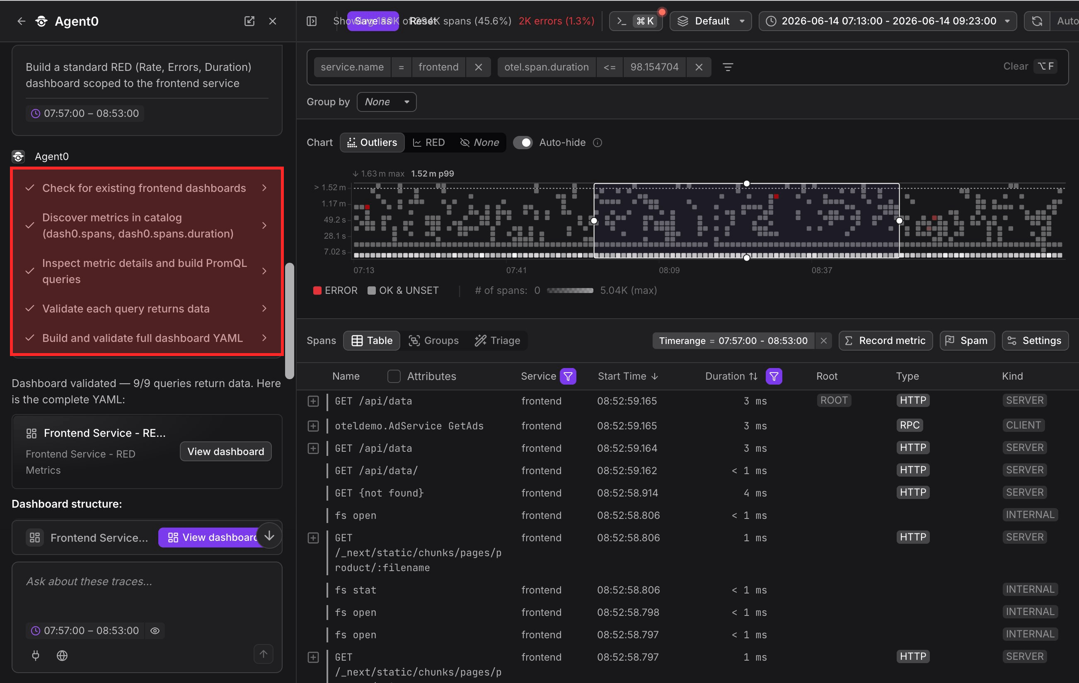Set chart mode to None
This screenshot has height=683, width=1079.
pyautogui.click(x=479, y=143)
